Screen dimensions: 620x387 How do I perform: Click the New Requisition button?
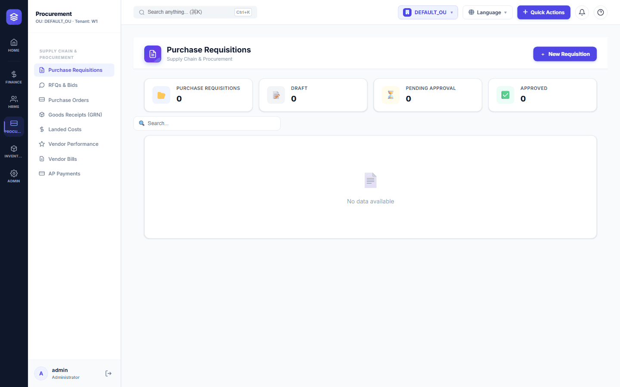click(x=565, y=54)
